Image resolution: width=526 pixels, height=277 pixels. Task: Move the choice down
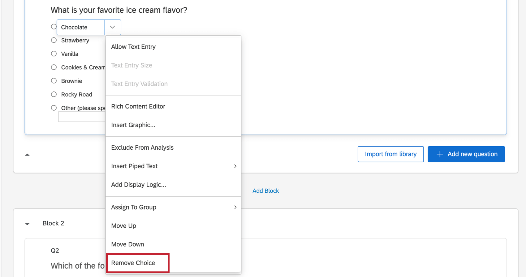[x=127, y=244]
